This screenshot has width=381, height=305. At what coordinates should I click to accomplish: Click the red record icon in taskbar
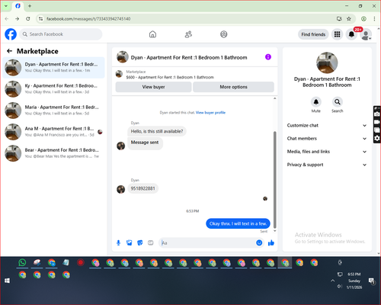click(x=81, y=262)
